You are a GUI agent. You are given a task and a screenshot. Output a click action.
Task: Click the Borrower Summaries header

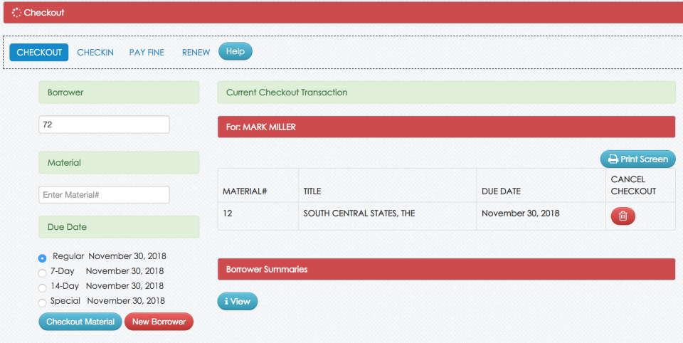point(447,269)
